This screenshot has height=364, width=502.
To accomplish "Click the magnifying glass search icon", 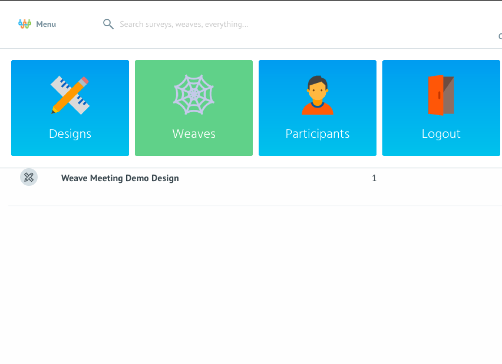I will [108, 24].
